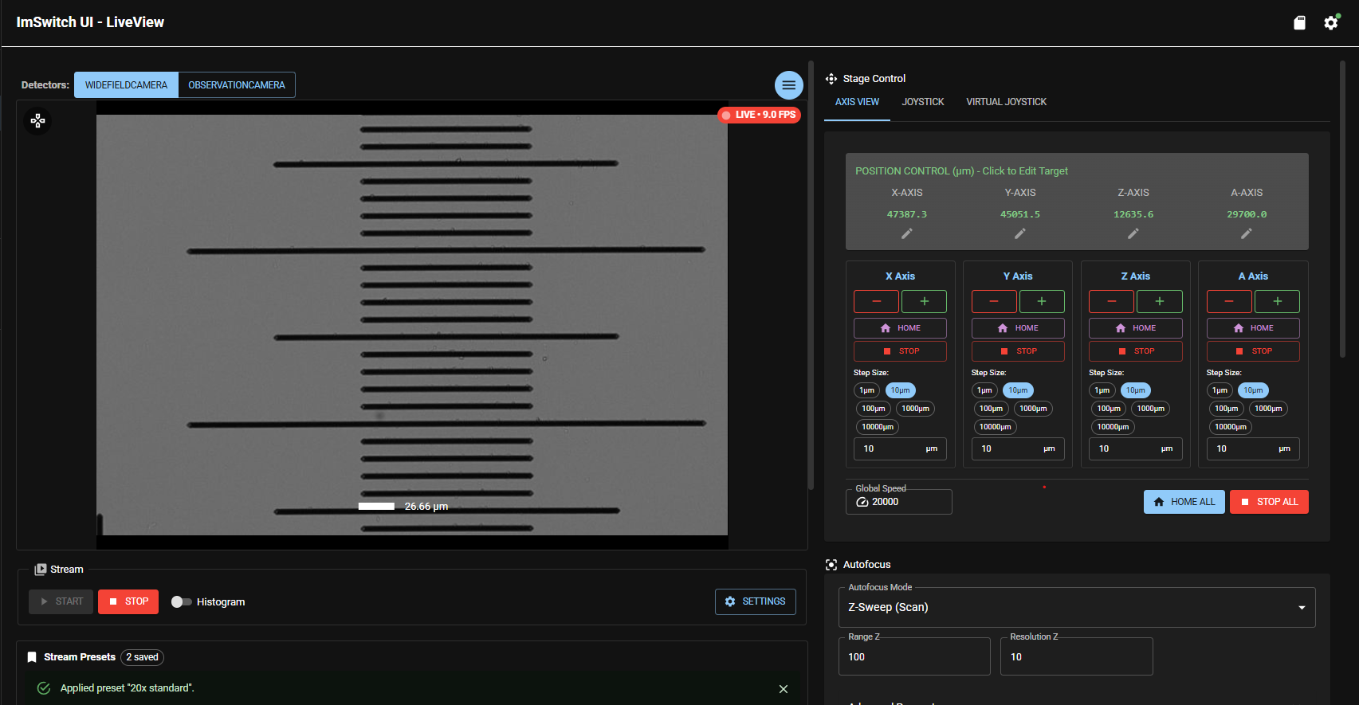Click the X Axis step size input
Viewport: 1359px width, 705px height.
[x=900, y=449]
